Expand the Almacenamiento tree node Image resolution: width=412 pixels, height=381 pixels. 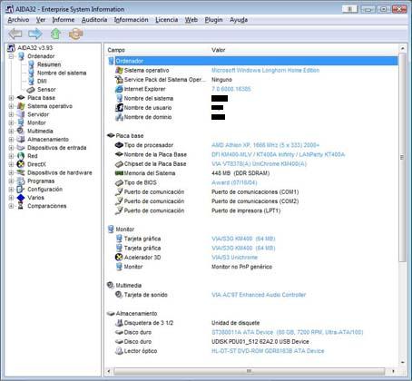point(11,140)
